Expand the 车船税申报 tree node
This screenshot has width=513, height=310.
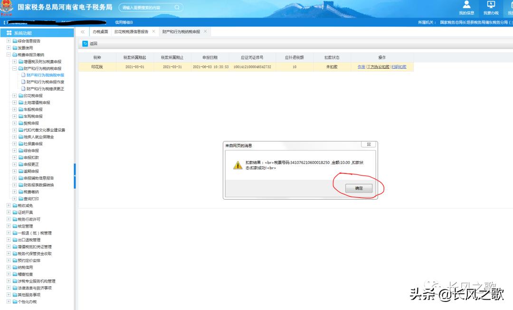14,109
